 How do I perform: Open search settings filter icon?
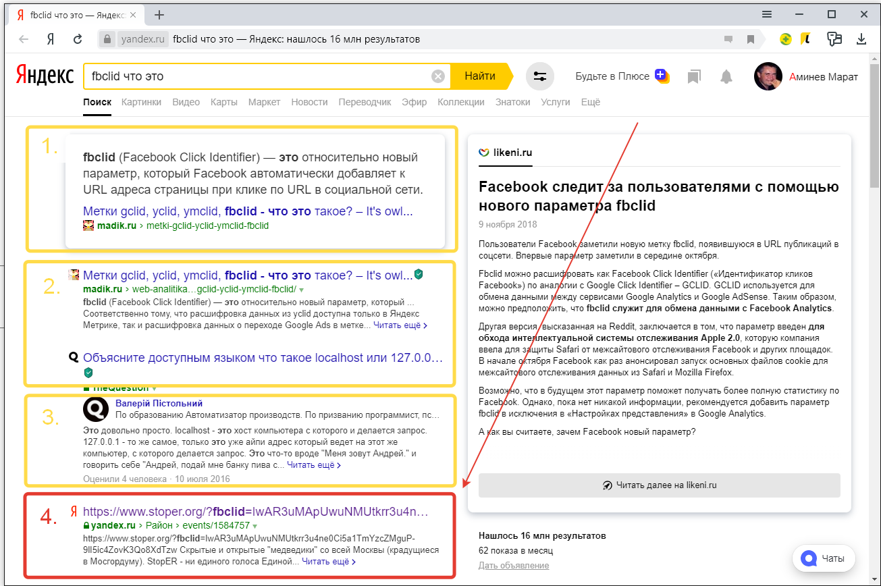point(540,76)
